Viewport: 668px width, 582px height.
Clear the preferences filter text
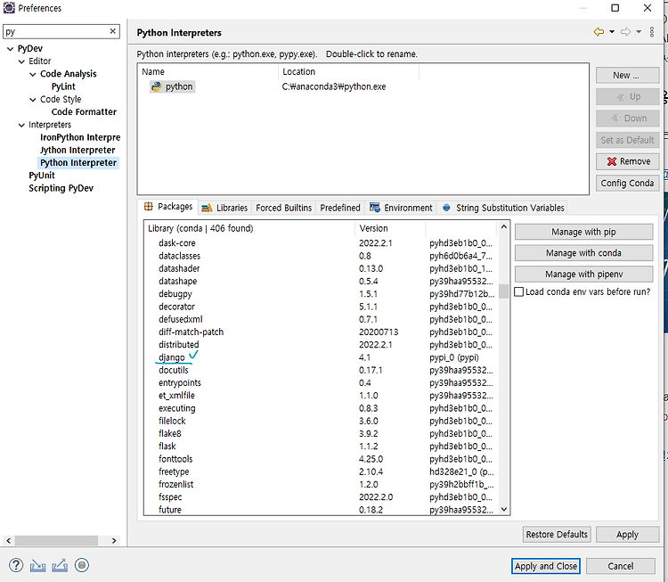[112, 31]
